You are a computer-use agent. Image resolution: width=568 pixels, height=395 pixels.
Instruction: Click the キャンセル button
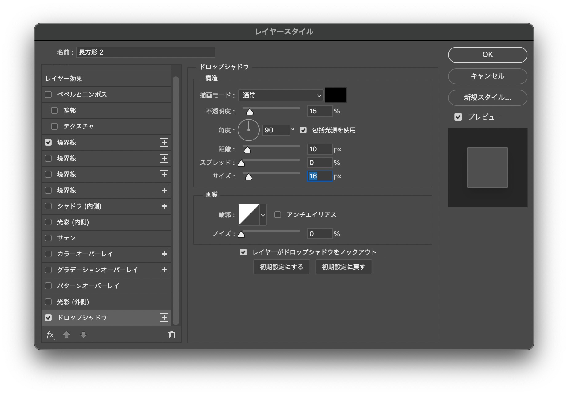click(x=487, y=76)
